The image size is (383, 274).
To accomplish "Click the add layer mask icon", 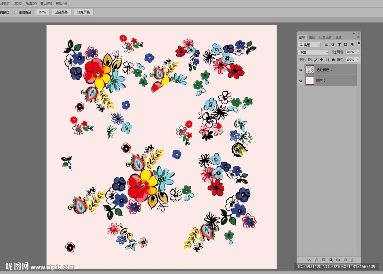I will point(324,260).
